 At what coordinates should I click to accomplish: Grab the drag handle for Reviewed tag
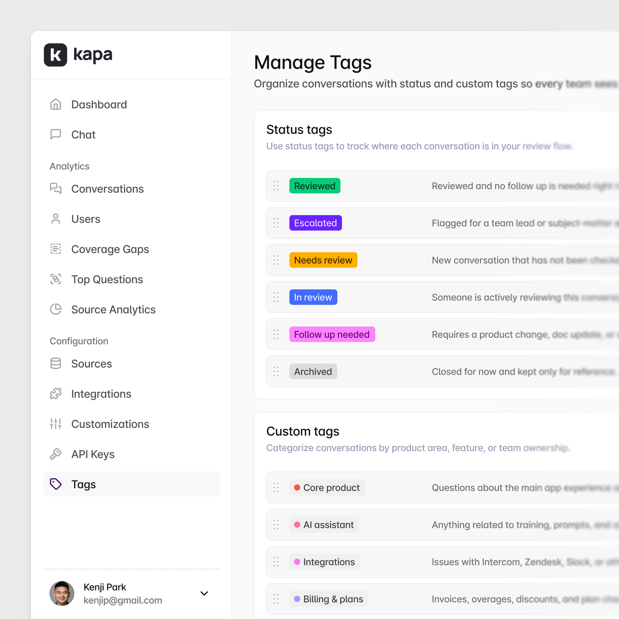276,186
